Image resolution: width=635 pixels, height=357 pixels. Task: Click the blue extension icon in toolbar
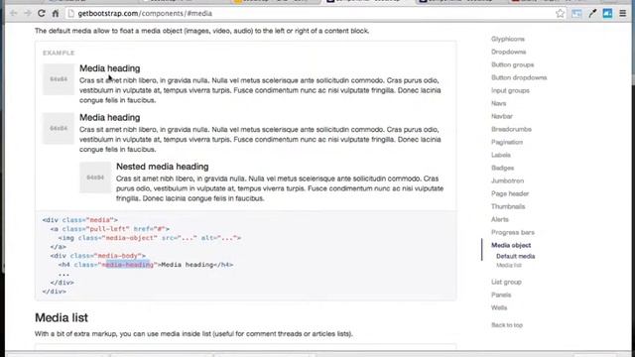click(608, 13)
